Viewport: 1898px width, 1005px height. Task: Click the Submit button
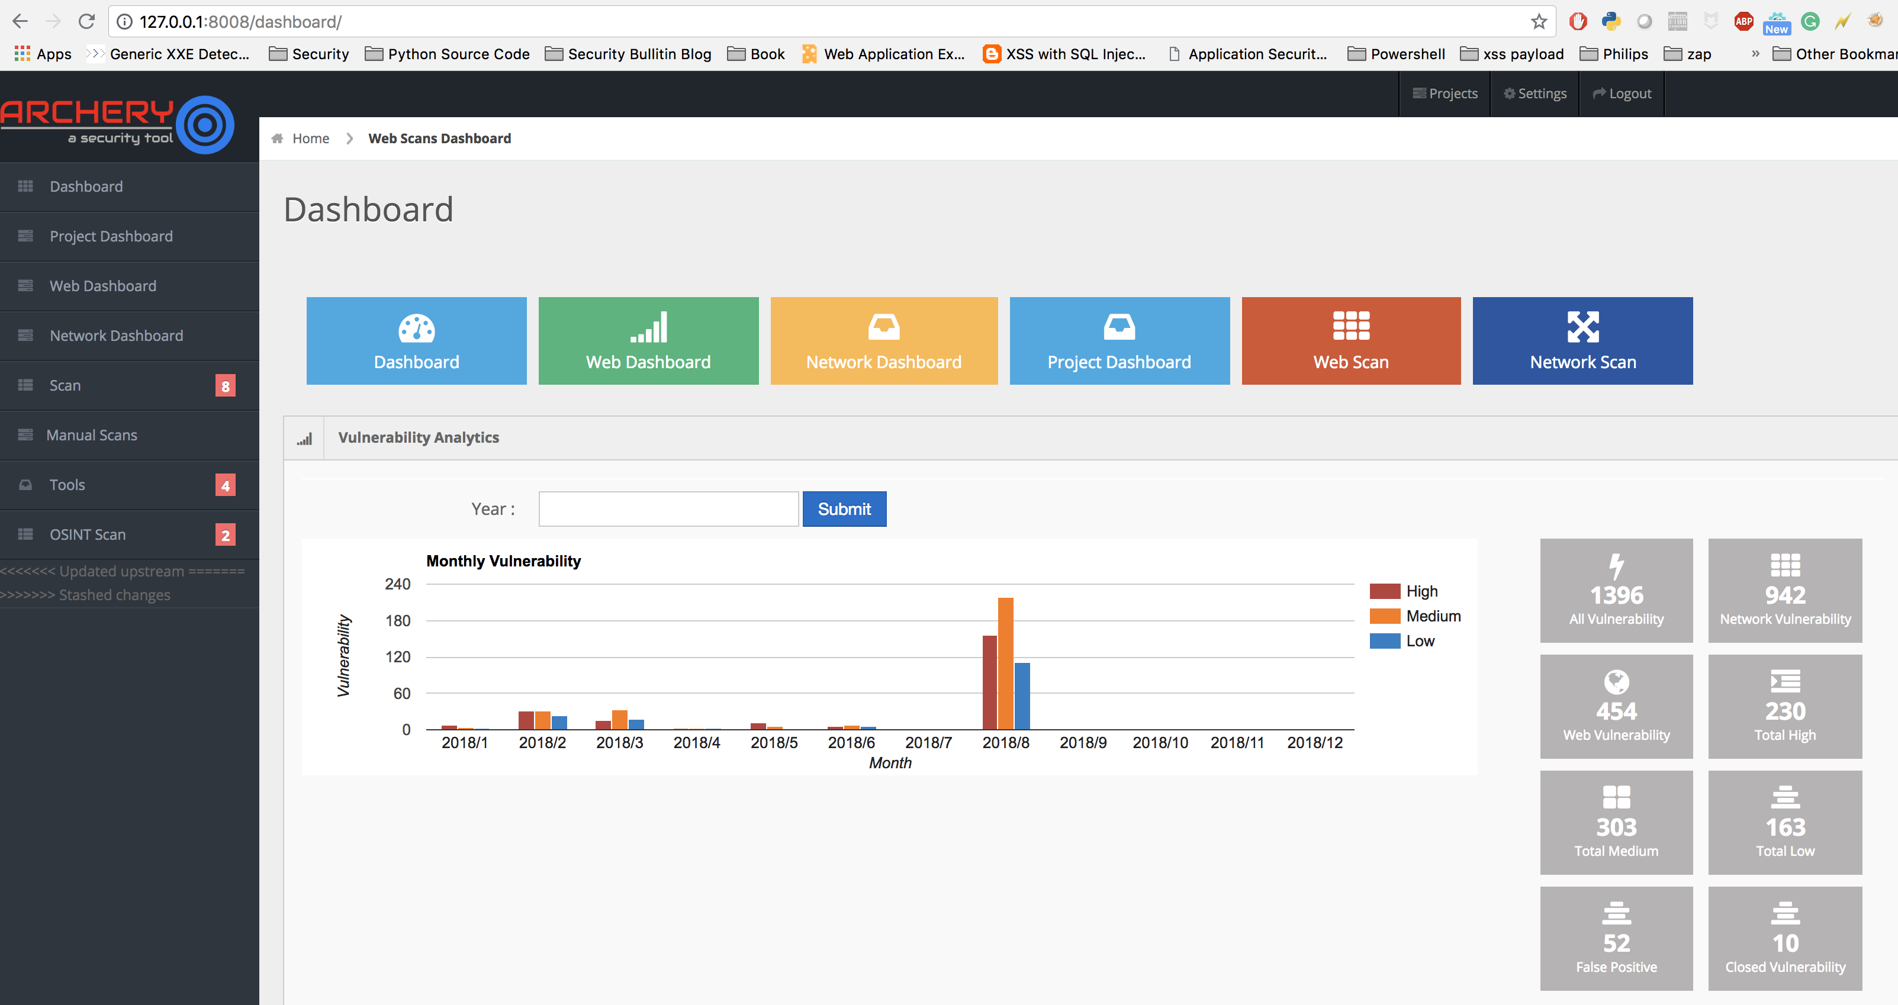[844, 509]
